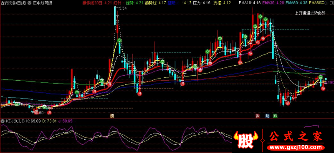Click the green 空 signal at 5.54 peak
Viewport: 334px width, 153px height.
tap(119, 40)
